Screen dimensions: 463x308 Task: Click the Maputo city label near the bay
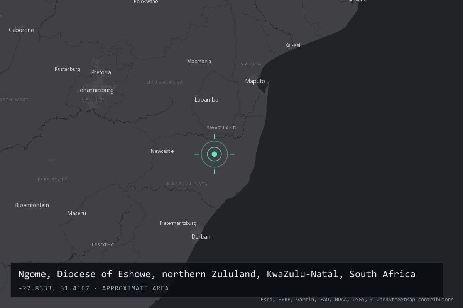[x=255, y=81]
